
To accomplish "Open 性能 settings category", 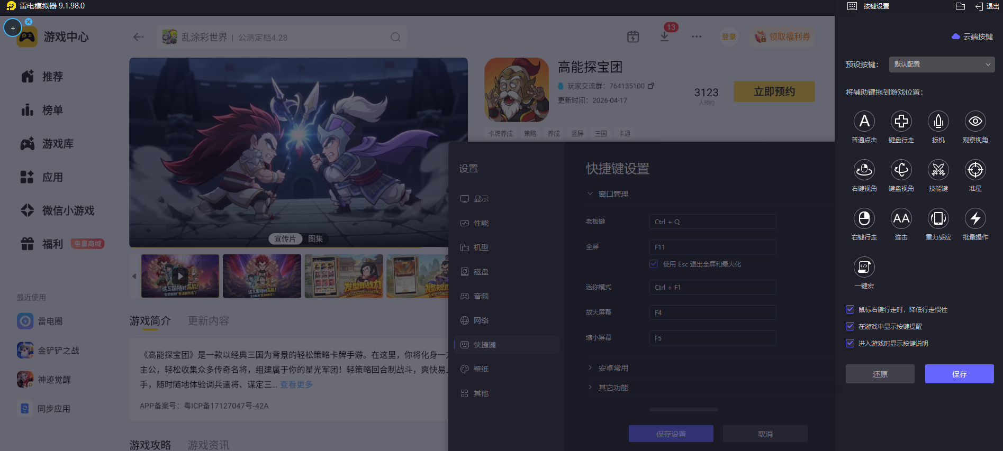I will click(507, 223).
